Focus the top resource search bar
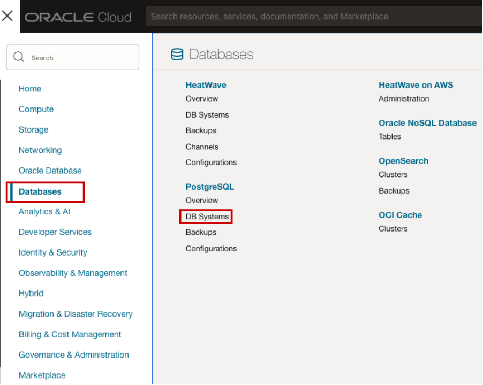The width and height of the screenshot is (483, 385). (314, 16)
